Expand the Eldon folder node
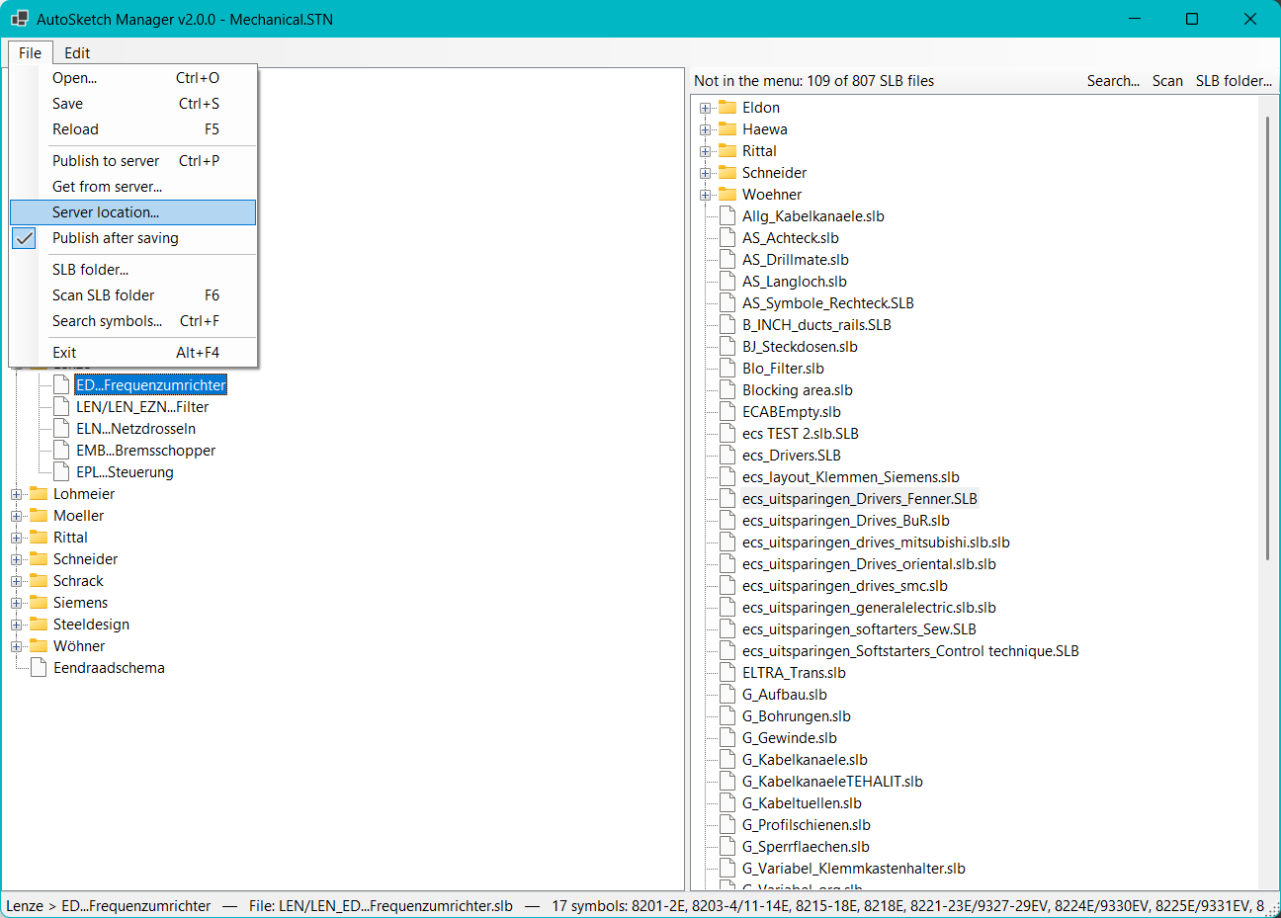The height and width of the screenshot is (918, 1281). click(x=706, y=108)
